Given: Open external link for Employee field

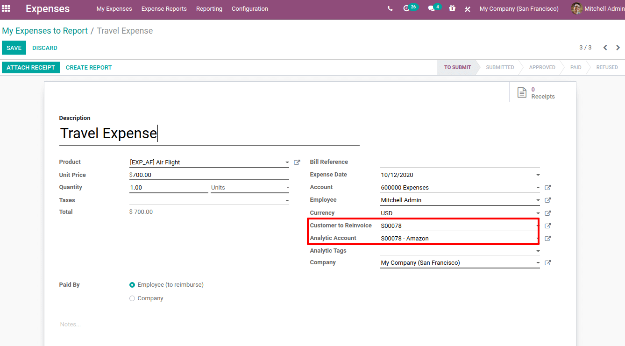Looking at the screenshot, I should 548,200.
